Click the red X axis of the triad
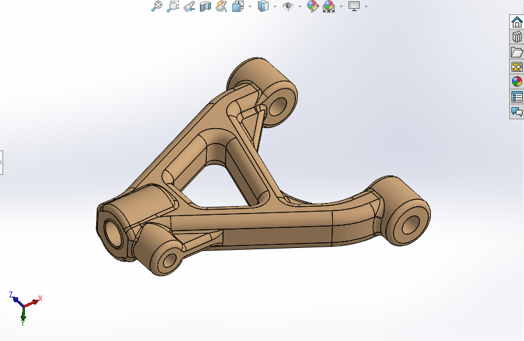The height and width of the screenshot is (341, 524). pyautogui.click(x=32, y=302)
